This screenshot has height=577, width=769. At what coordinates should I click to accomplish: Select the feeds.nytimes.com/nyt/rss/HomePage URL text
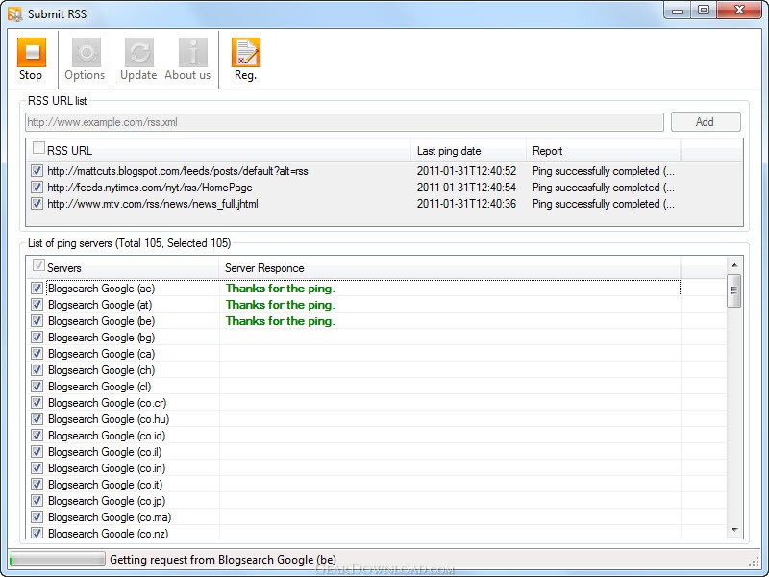point(150,188)
